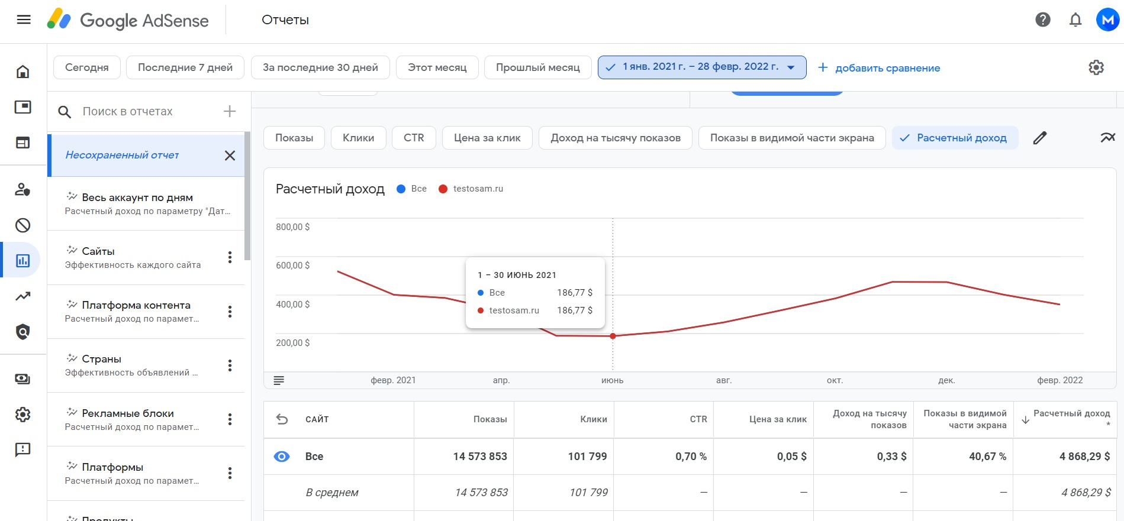1124x521 pixels.
Task: Open the notifications bell
Action: [x=1075, y=20]
